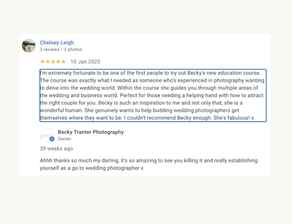The width and height of the screenshot is (292, 224).
Task: Click the phrase 'wonderful human' in review
Action: point(61,111)
